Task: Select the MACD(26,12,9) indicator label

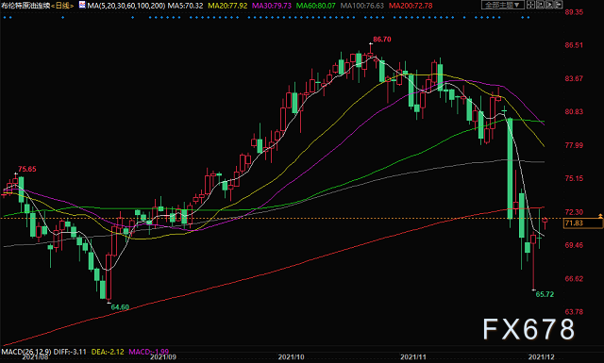Action: pyautogui.click(x=26, y=352)
